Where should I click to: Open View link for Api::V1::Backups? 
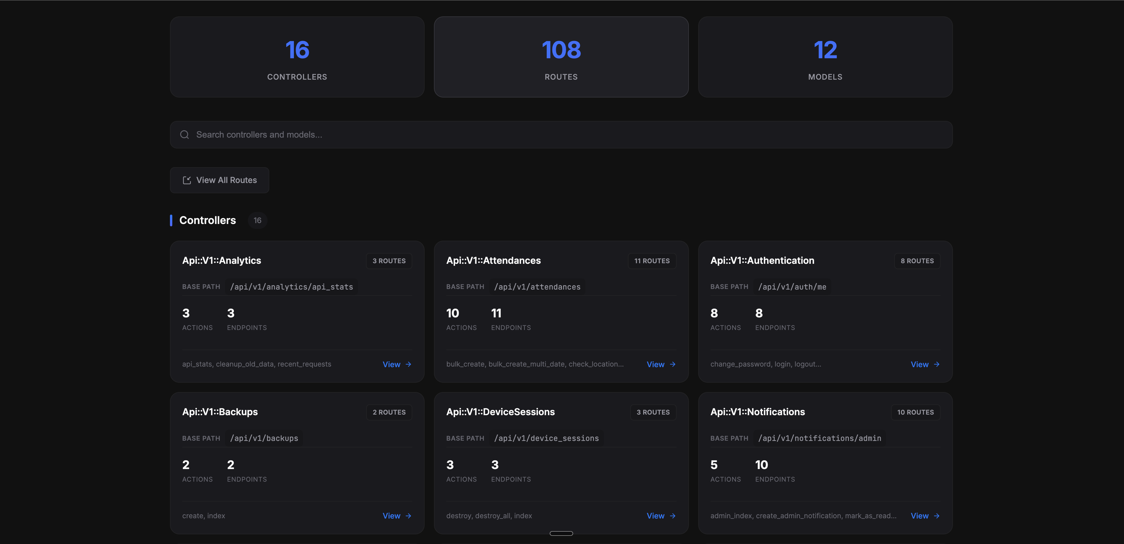397,516
